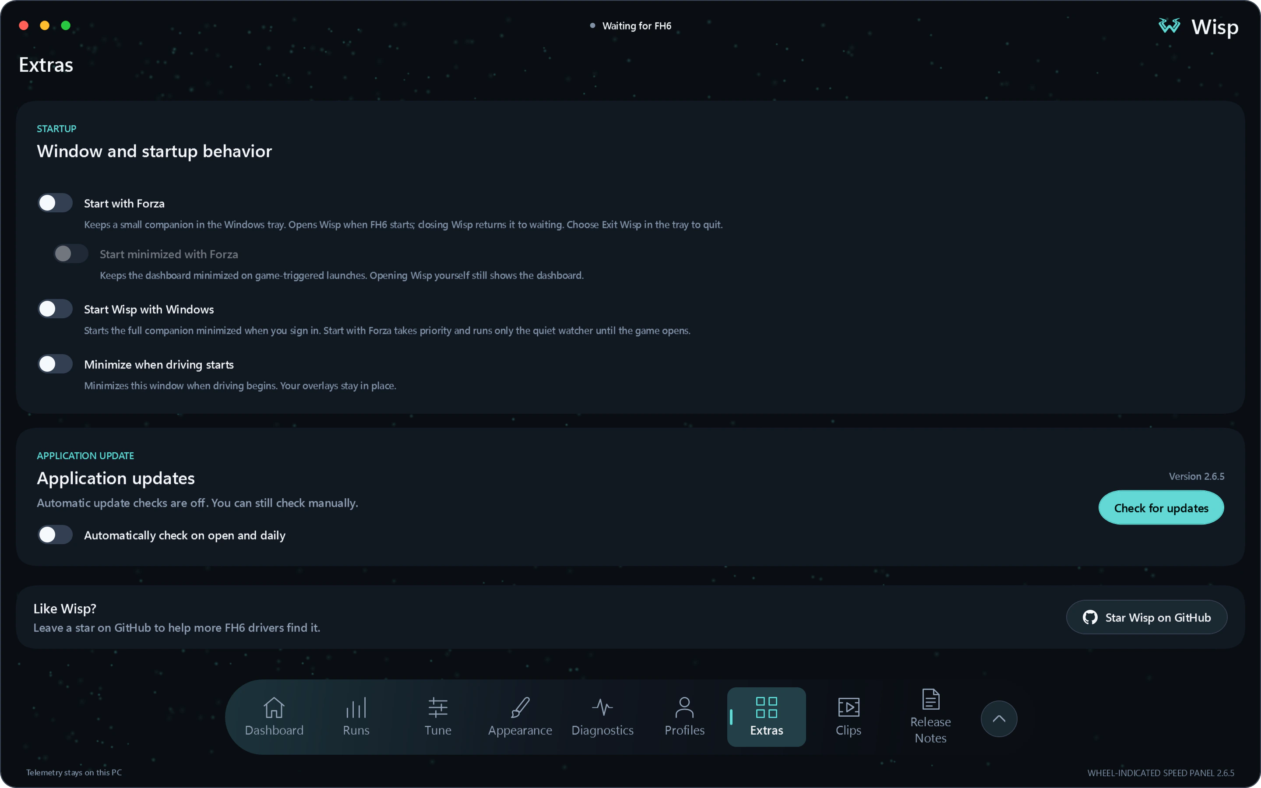Enable Start with Forza toggle

pos(55,203)
